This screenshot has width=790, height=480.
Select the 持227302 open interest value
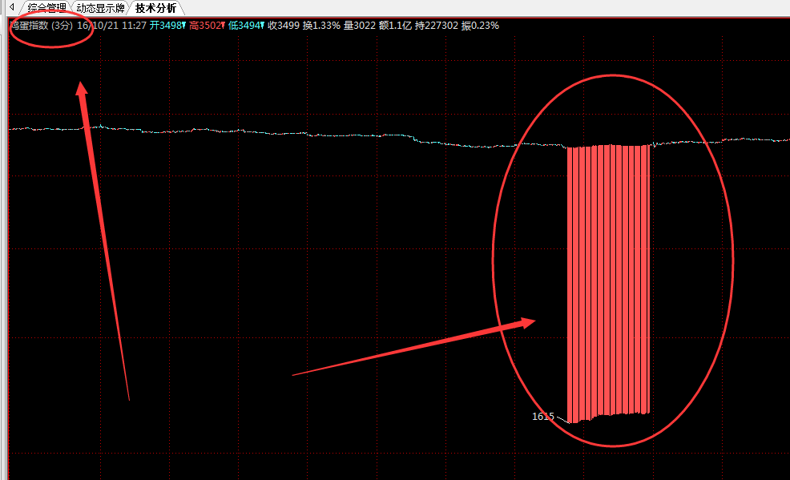point(437,26)
